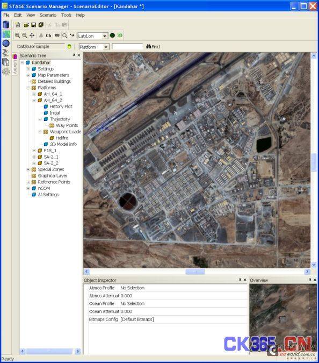Viewport: 319px width, 363px height.
Task: Toggle the 3D view button
Action: pos(120,35)
